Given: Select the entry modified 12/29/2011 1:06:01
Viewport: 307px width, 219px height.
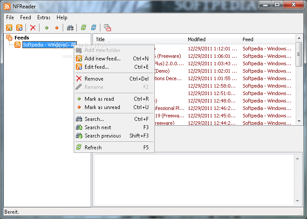Looking at the screenshot, I should click(212, 56).
